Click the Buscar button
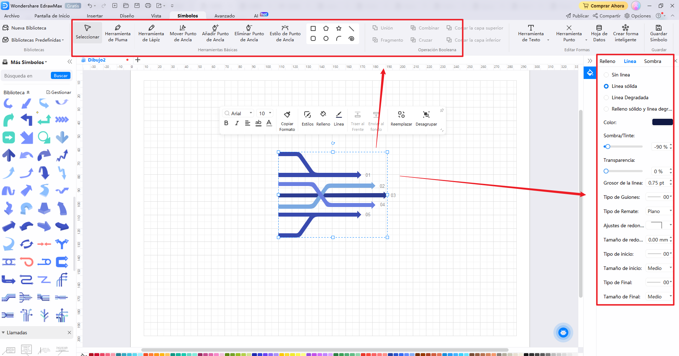679x356 pixels. (60, 75)
